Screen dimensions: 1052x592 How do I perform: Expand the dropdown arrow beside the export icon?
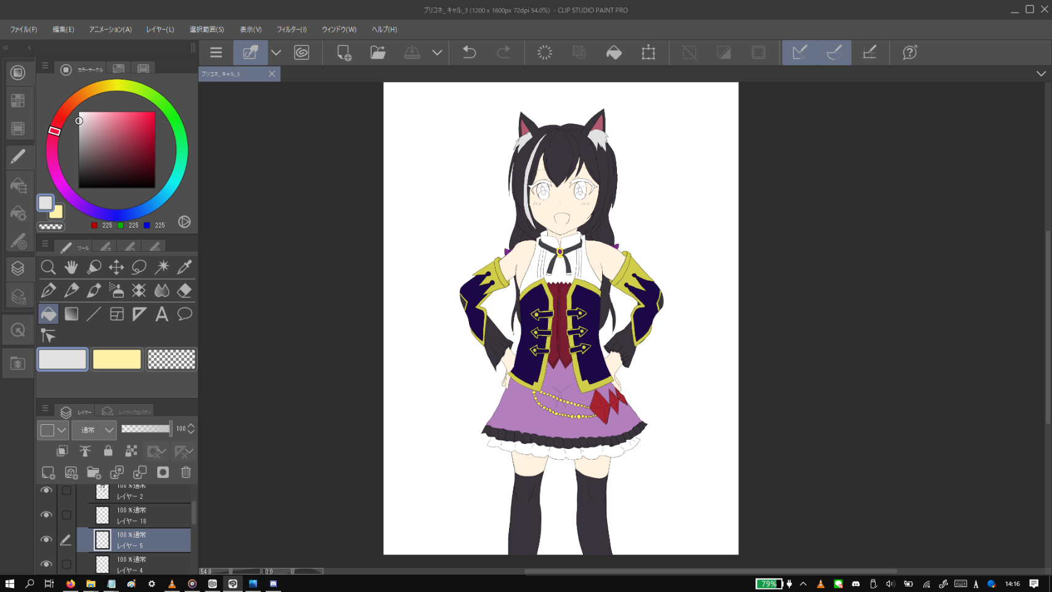coord(437,52)
